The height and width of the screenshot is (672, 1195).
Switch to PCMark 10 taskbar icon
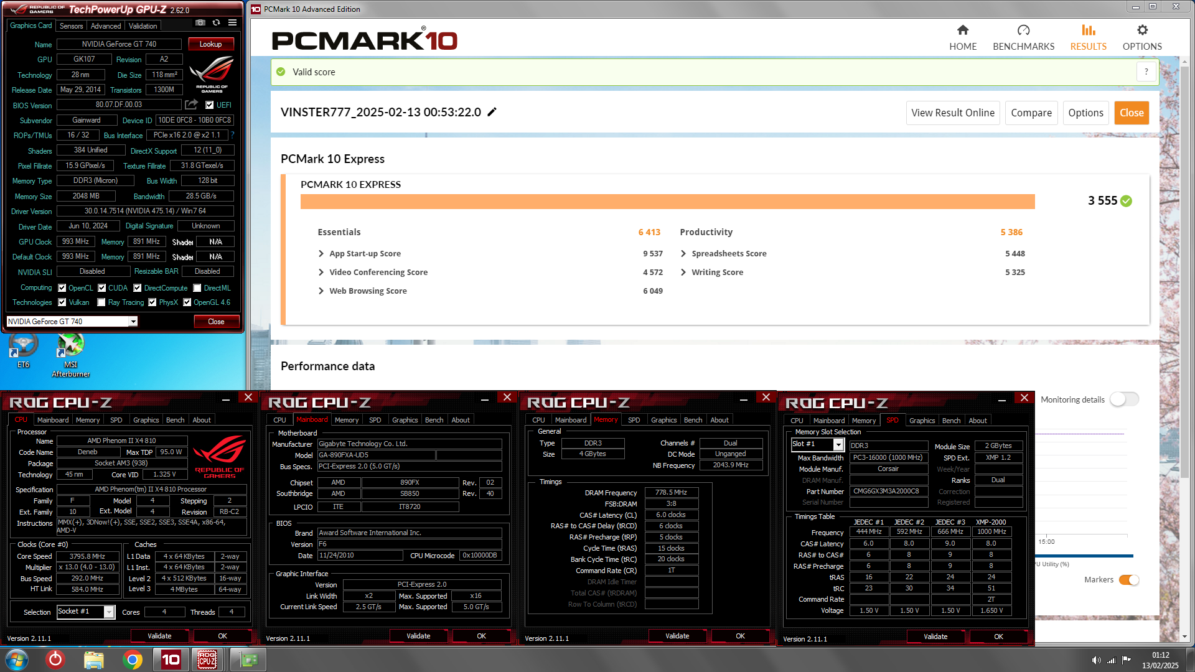coord(171,660)
